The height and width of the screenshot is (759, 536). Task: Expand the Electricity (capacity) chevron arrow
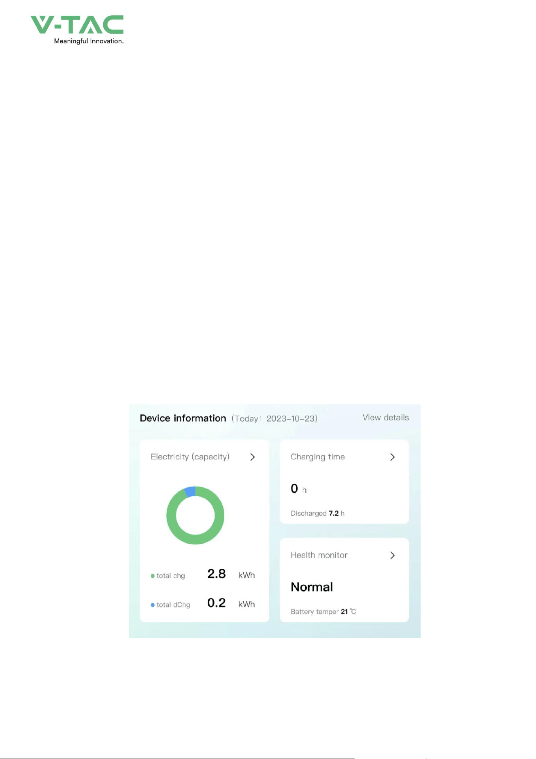(x=253, y=457)
